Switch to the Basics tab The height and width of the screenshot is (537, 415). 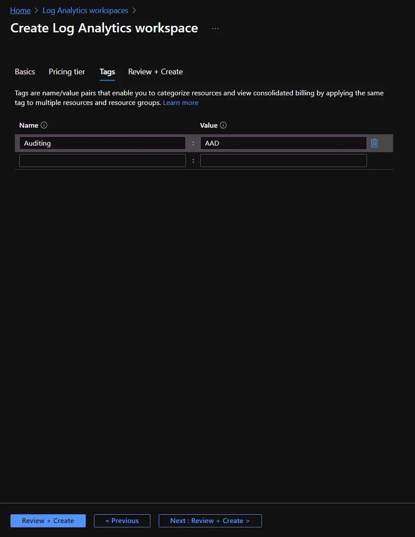[x=25, y=72]
